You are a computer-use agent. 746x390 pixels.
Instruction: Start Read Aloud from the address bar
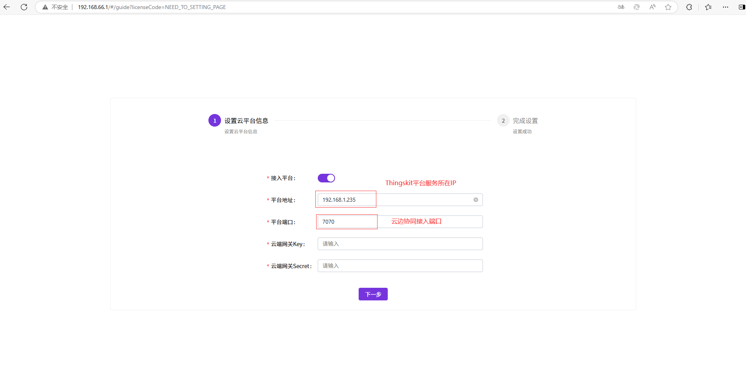pyautogui.click(x=652, y=7)
